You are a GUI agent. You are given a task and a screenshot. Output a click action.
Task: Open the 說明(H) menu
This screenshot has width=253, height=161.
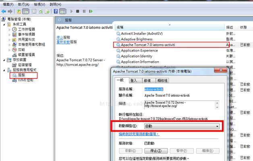click(56, 4)
